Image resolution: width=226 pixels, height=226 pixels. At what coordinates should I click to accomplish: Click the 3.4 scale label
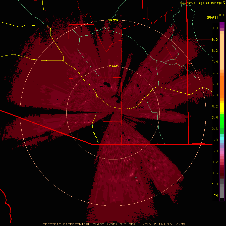[x=215, y=118]
